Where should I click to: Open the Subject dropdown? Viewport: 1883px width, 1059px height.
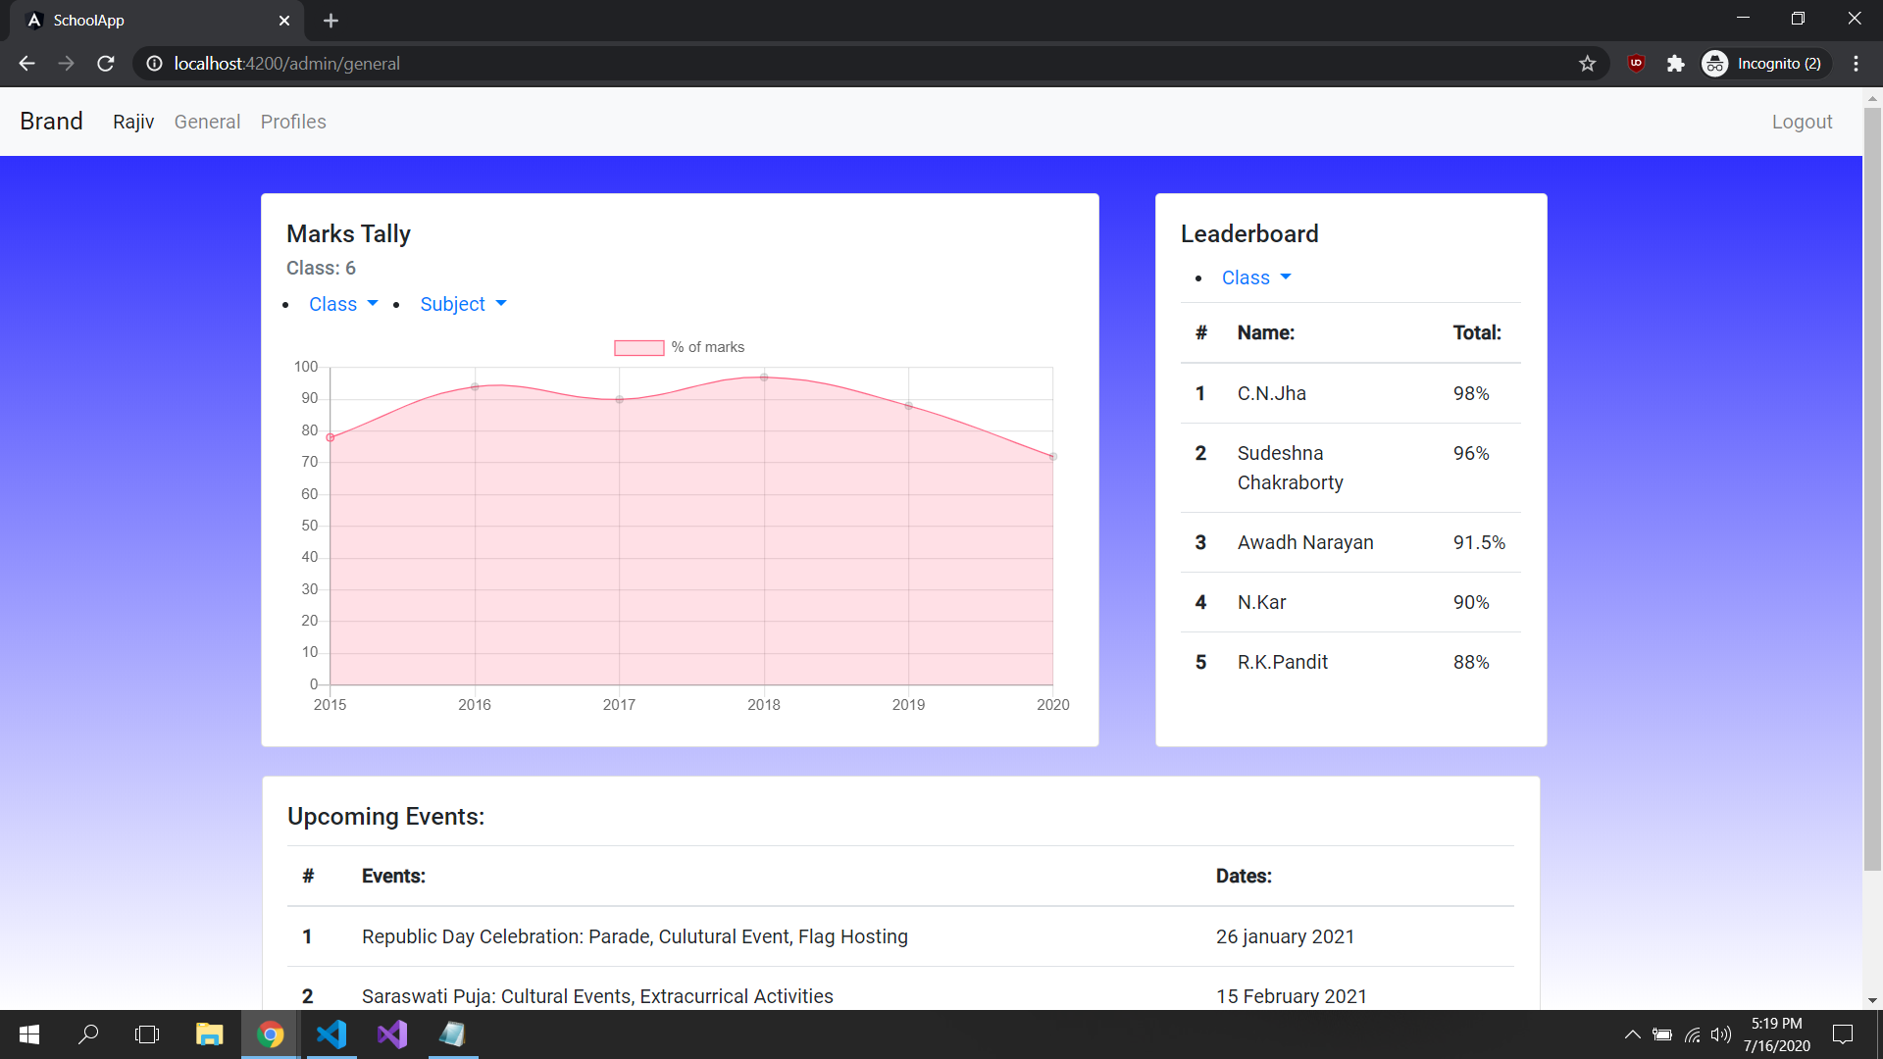point(461,304)
